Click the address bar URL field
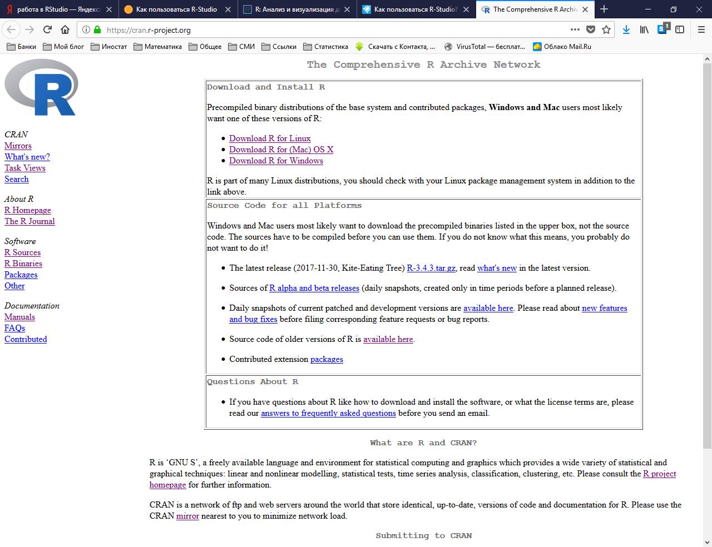Screen dimensions: 712x547 pyautogui.click(x=334, y=30)
